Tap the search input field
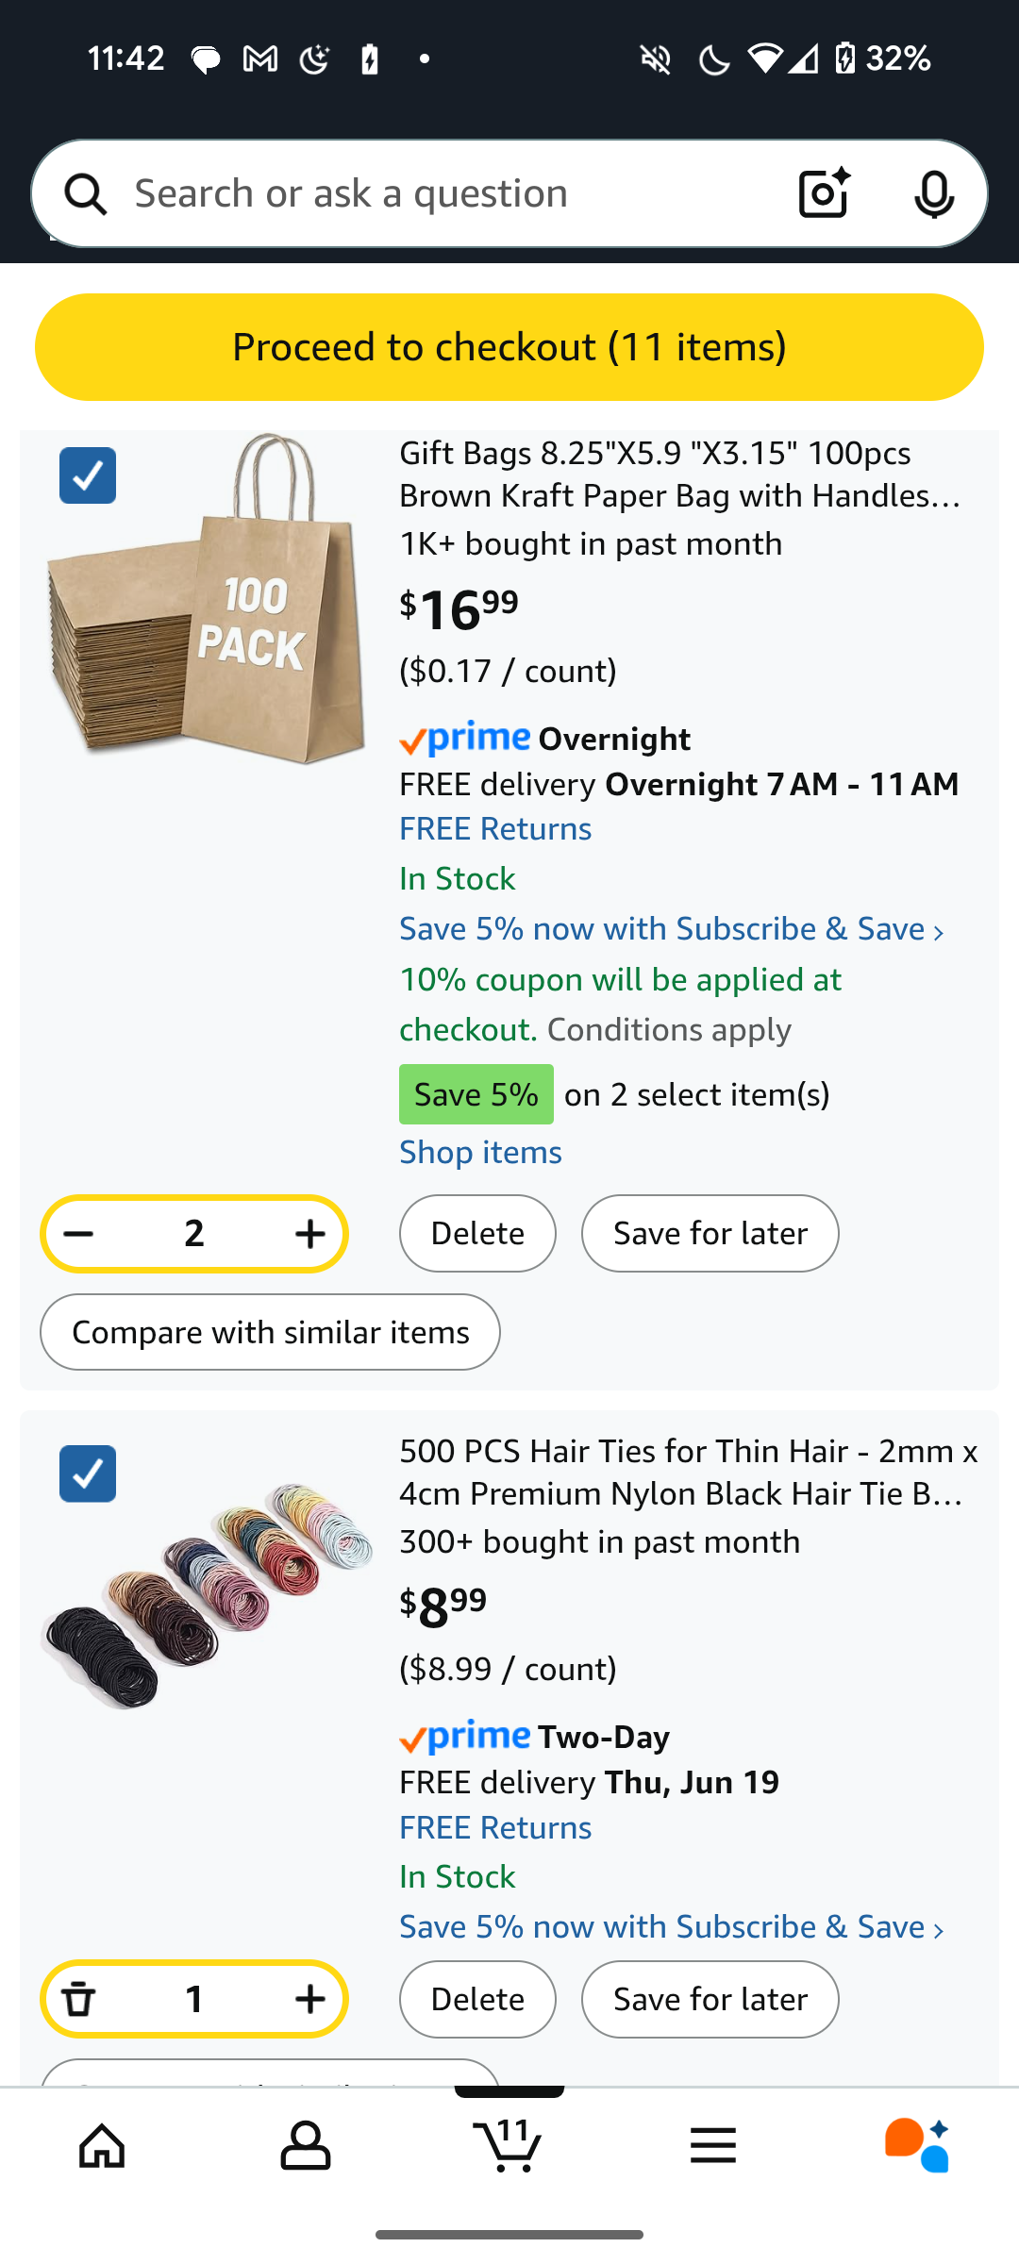Image resolution: width=1019 pixels, height=2264 pixels. [x=443, y=193]
